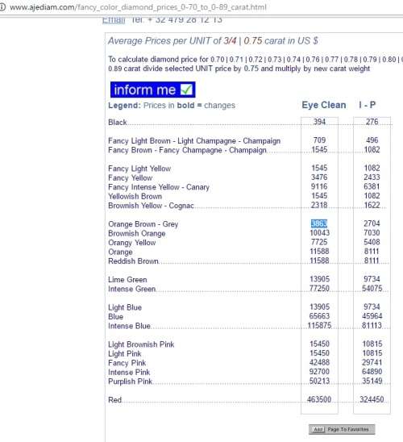Click Add Page To Favorites button
The image size is (403, 442).
pos(342,429)
